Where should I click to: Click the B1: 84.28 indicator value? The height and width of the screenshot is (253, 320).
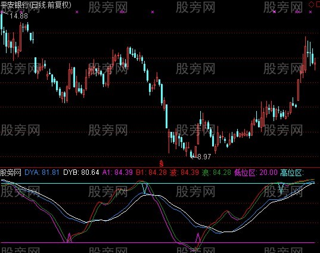(151, 172)
